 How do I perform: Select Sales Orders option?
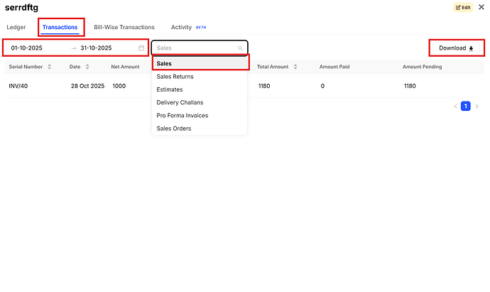(200, 129)
